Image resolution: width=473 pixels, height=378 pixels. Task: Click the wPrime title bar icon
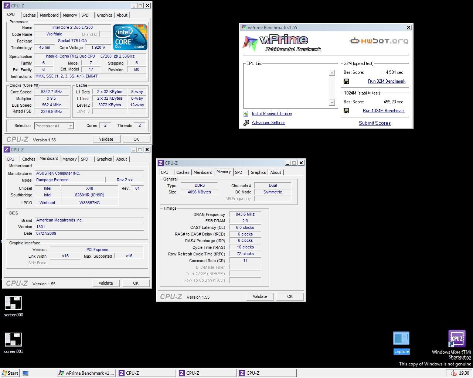point(244,28)
